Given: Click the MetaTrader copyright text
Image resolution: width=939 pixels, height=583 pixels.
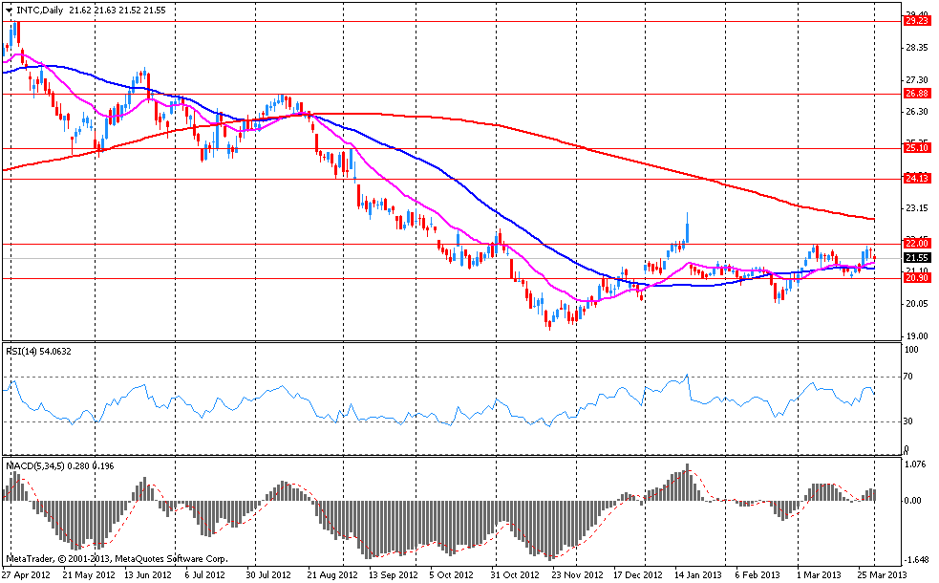Looking at the screenshot, I should tap(117, 558).
